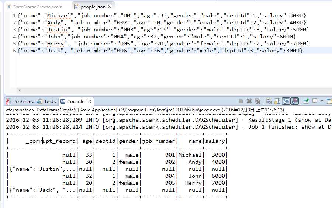Click the age column header in console output
The width and height of the screenshot is (332, 208).
(x=87, y=141)
